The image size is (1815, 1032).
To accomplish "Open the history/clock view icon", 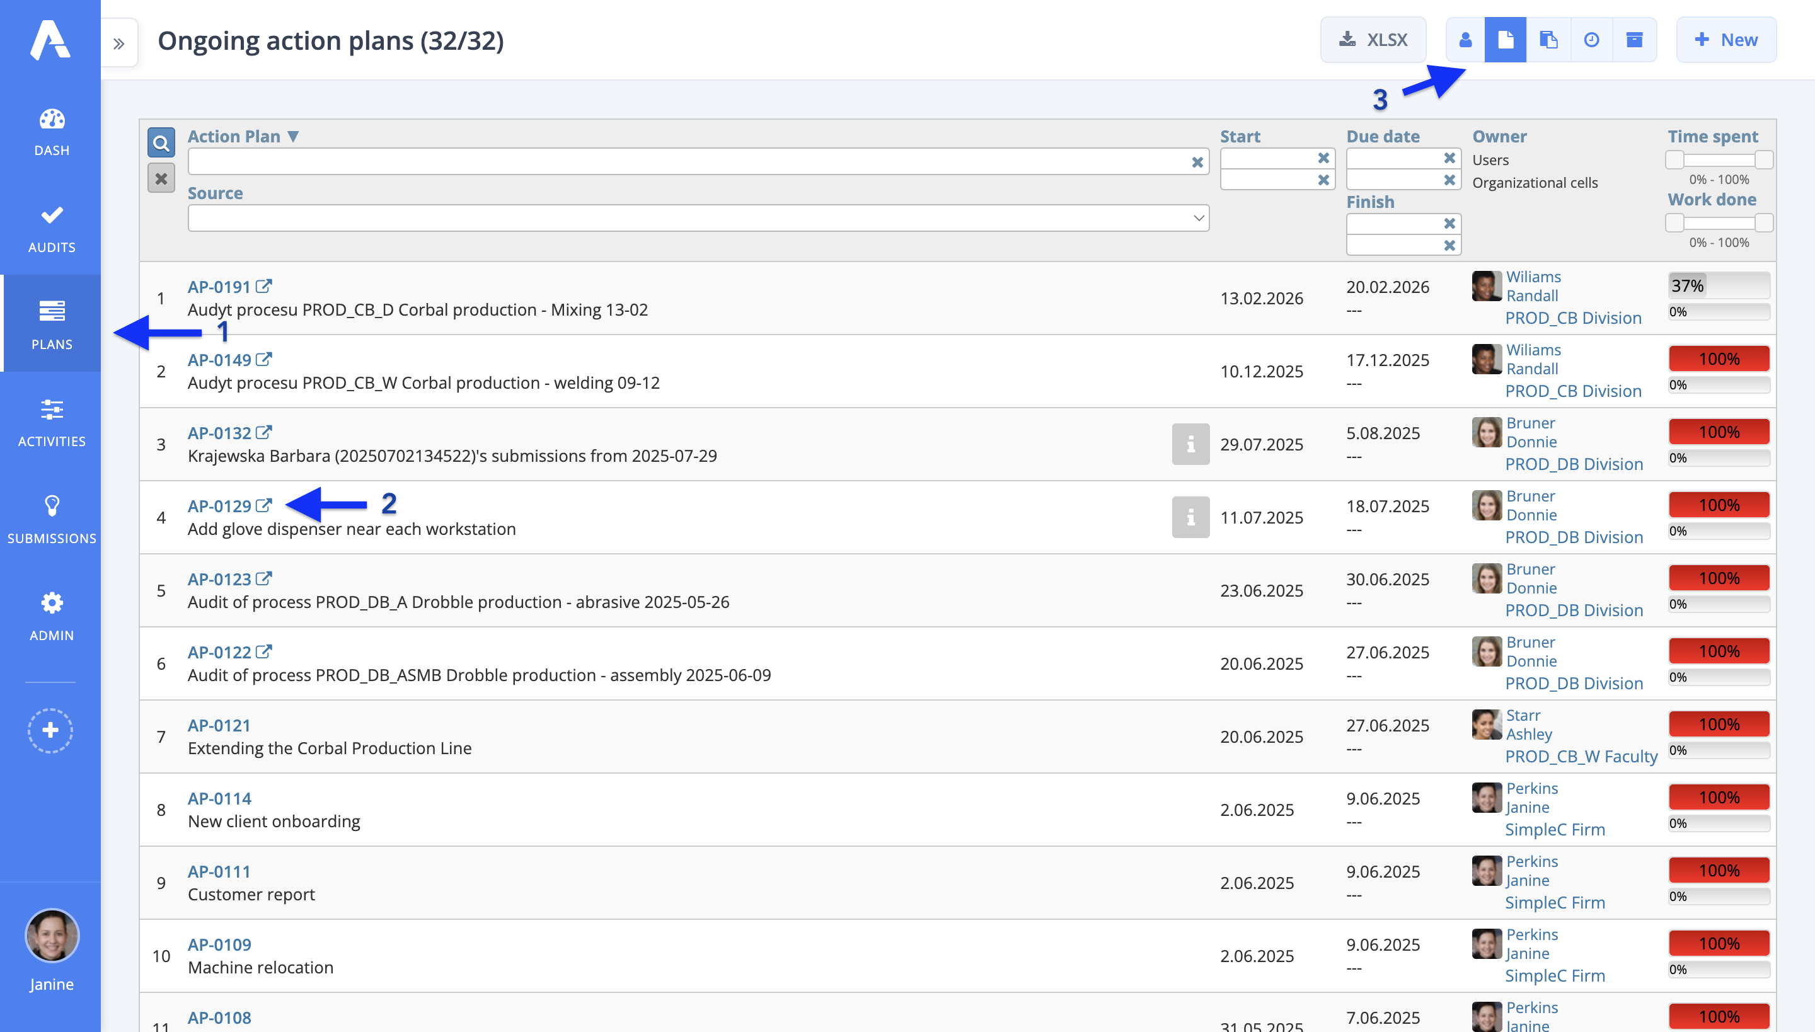I will [x=1592, y=40].
